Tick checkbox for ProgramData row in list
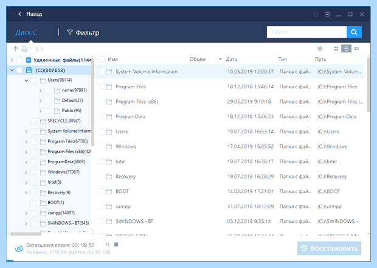Screen dimensions: 377x268 click(x=102, y=116)
